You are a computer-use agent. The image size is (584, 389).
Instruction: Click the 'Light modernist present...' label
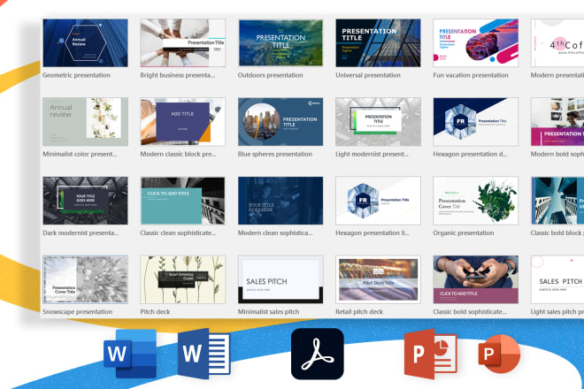(372, 154)
